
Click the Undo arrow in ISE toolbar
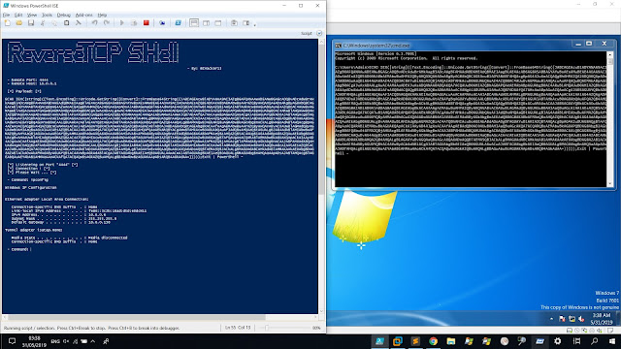(95, 23)
